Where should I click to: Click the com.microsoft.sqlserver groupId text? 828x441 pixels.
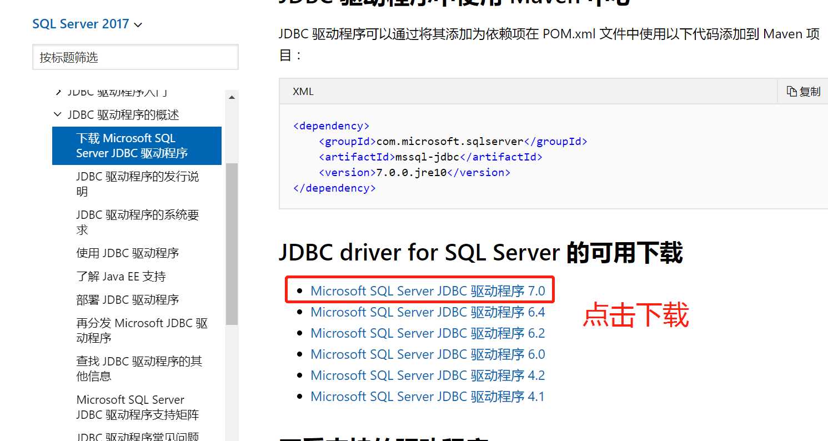pyautogui.click(x=450, y=142)
